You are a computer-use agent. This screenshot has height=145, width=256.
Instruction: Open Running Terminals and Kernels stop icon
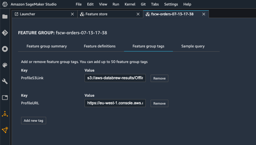click(5, 49)
